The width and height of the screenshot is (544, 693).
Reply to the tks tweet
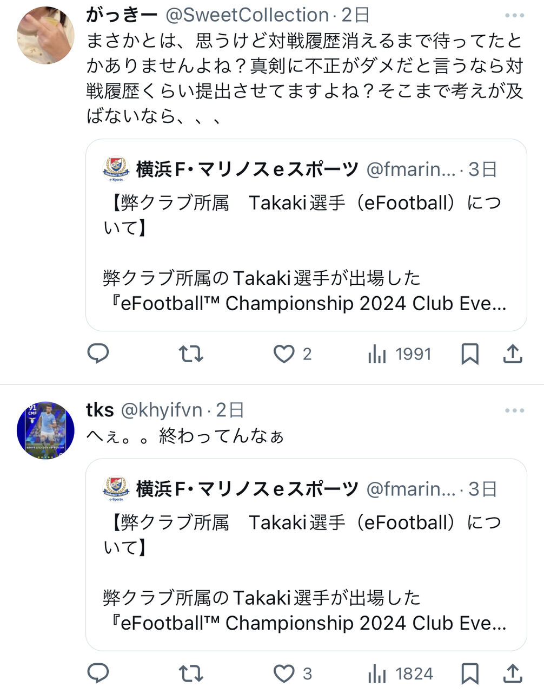[98, 674]
